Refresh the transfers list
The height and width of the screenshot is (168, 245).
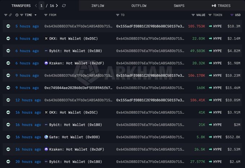[x=64, y=6]
